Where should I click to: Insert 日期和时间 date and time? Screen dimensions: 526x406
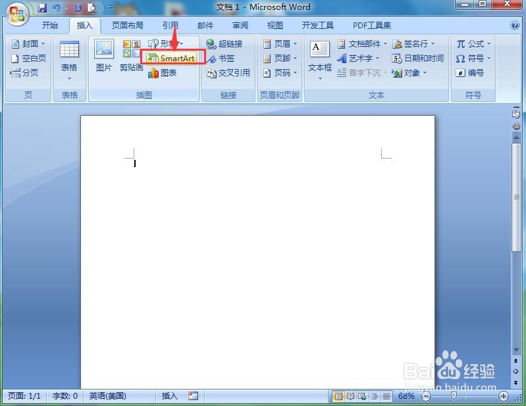[x=417, y=59]
